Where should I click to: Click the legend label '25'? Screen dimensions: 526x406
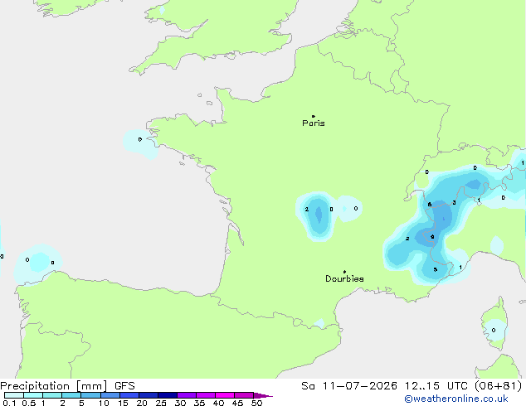pos(161,403)
